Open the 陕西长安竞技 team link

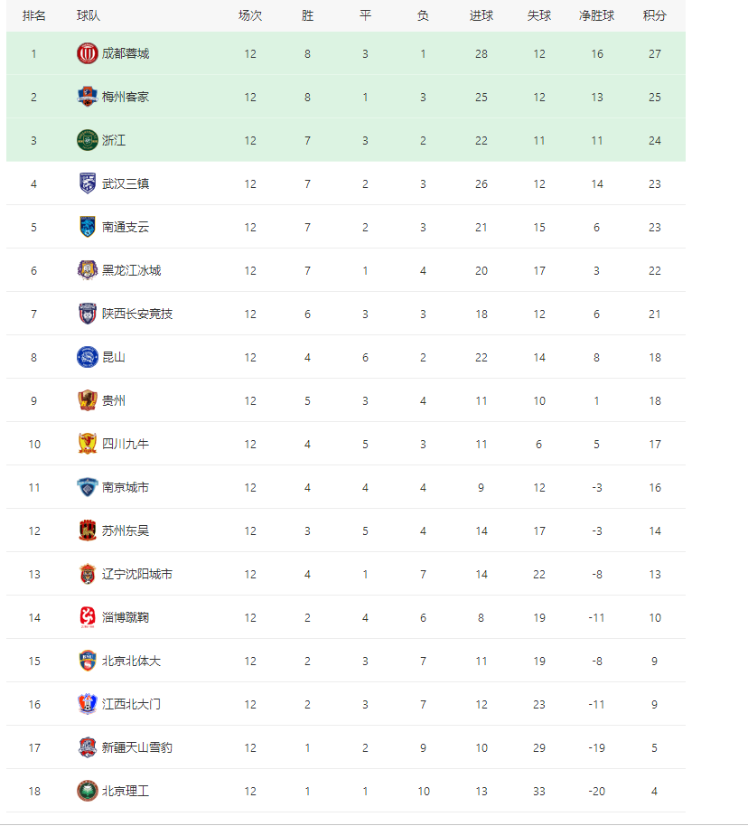[137, 314]
